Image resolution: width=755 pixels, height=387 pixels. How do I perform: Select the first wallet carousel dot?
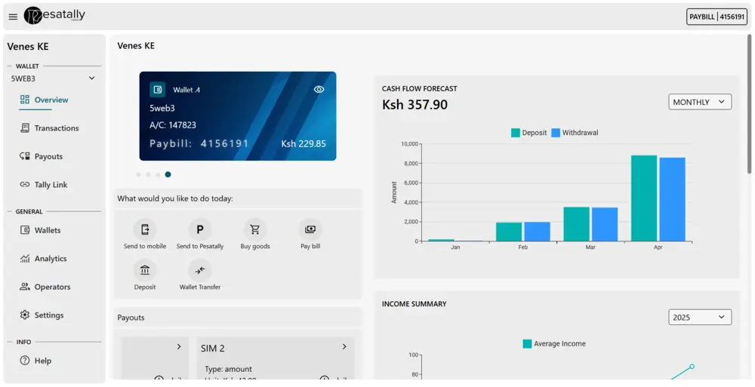[139, 175]
